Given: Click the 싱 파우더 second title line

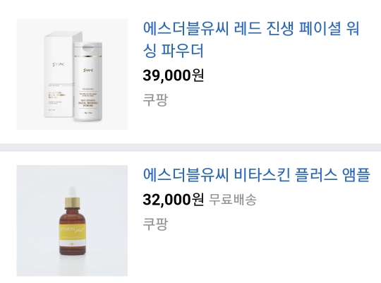Looking at the screenshot, I should pos(173,51).
